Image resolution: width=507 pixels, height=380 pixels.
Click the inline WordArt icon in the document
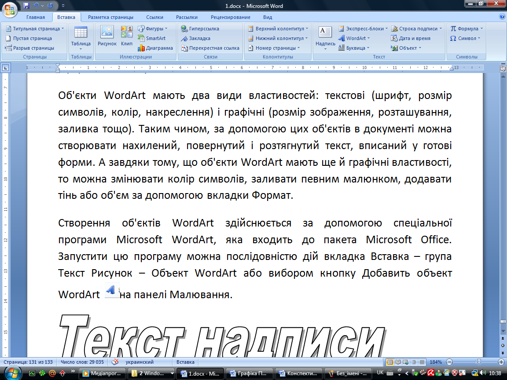[x=112, y=290]
